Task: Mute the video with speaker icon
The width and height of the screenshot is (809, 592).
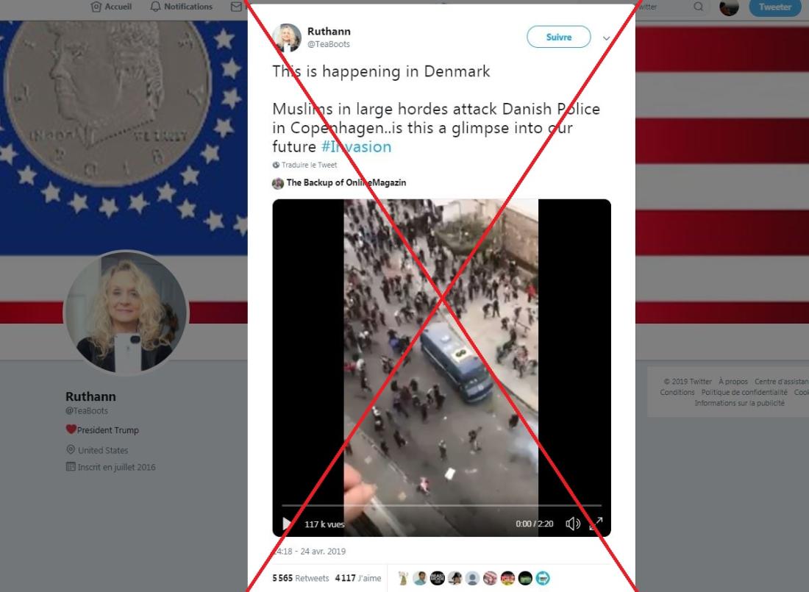Action: (573, 524)
